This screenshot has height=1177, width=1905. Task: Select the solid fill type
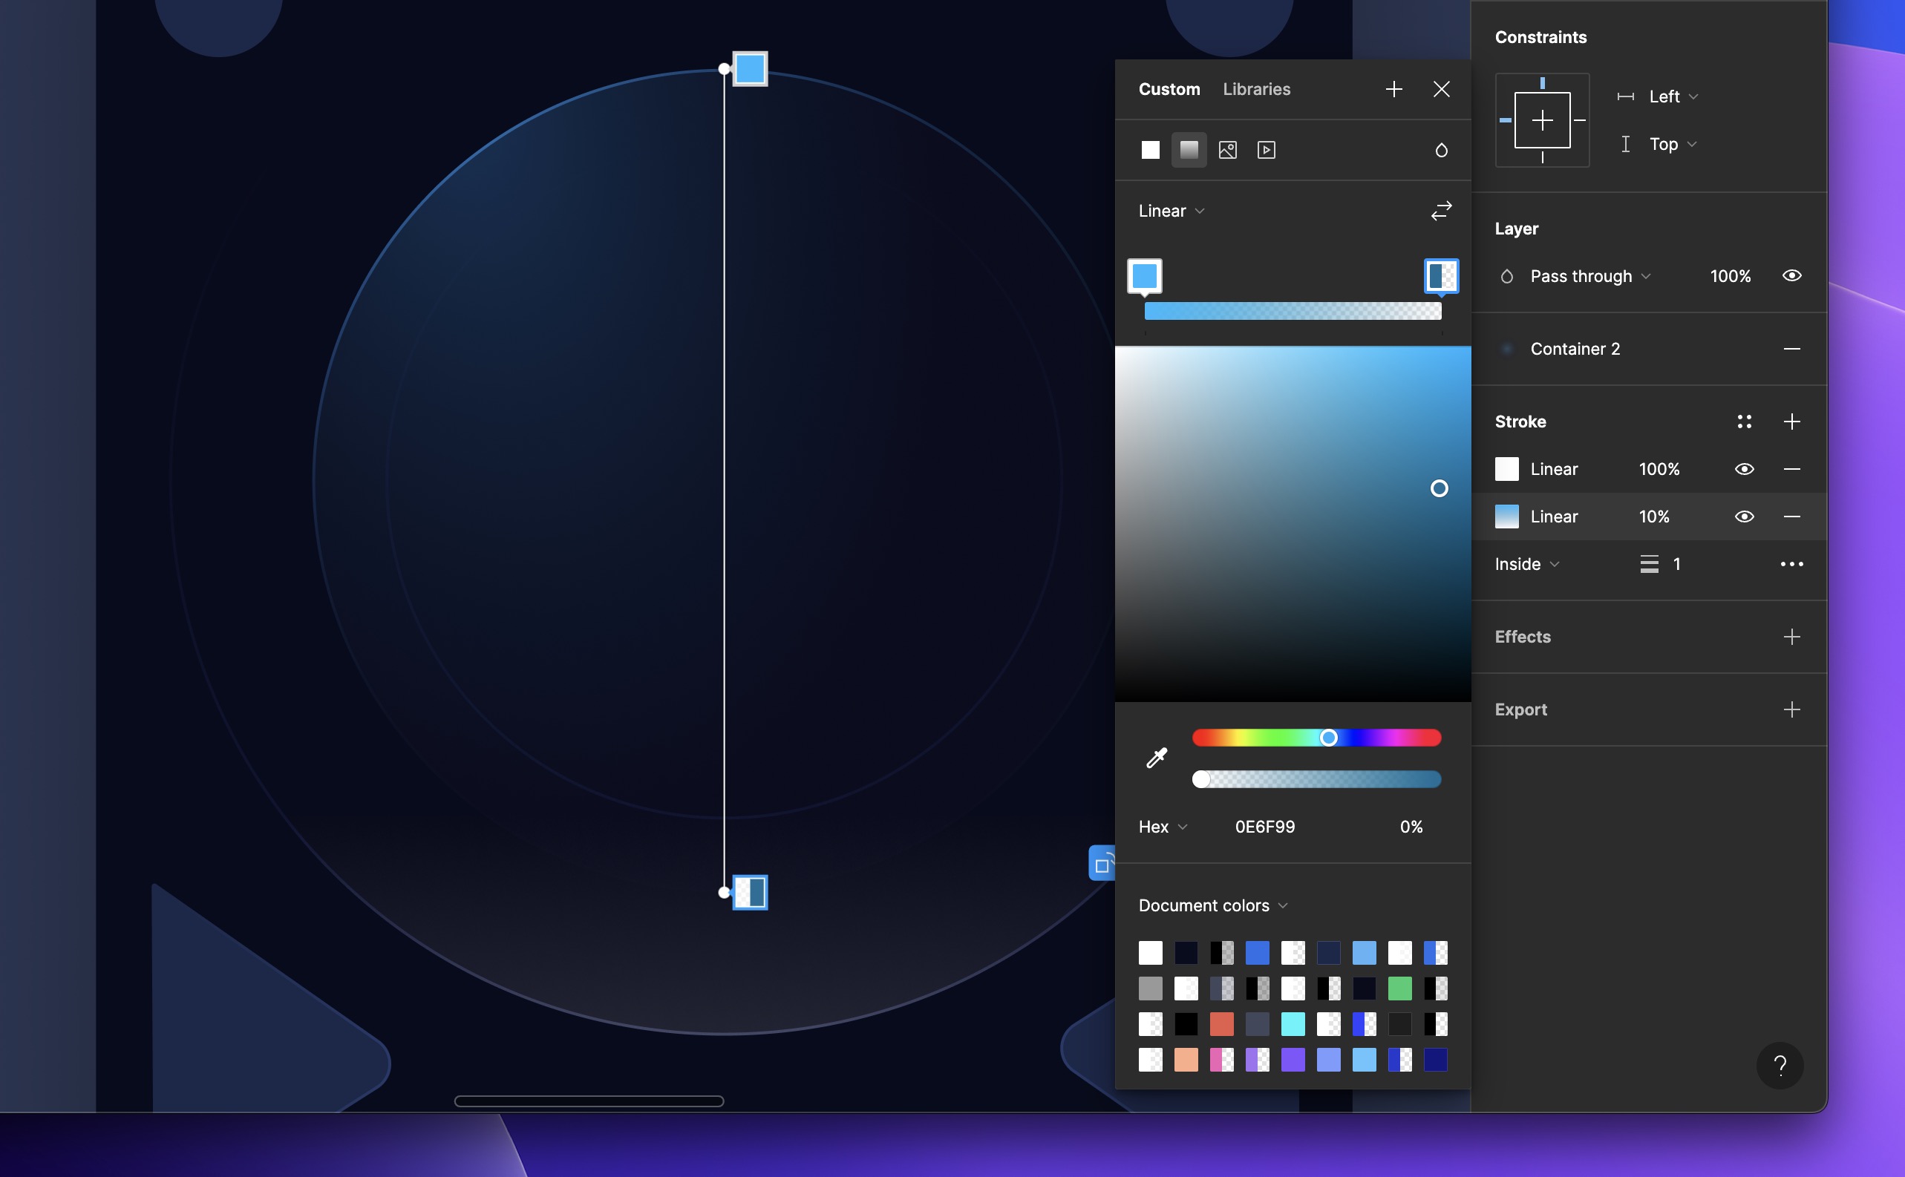(x=1150, y=149)
